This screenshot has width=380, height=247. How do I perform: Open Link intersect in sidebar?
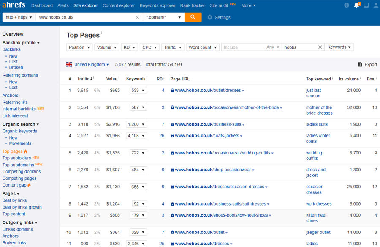(15, 116)
